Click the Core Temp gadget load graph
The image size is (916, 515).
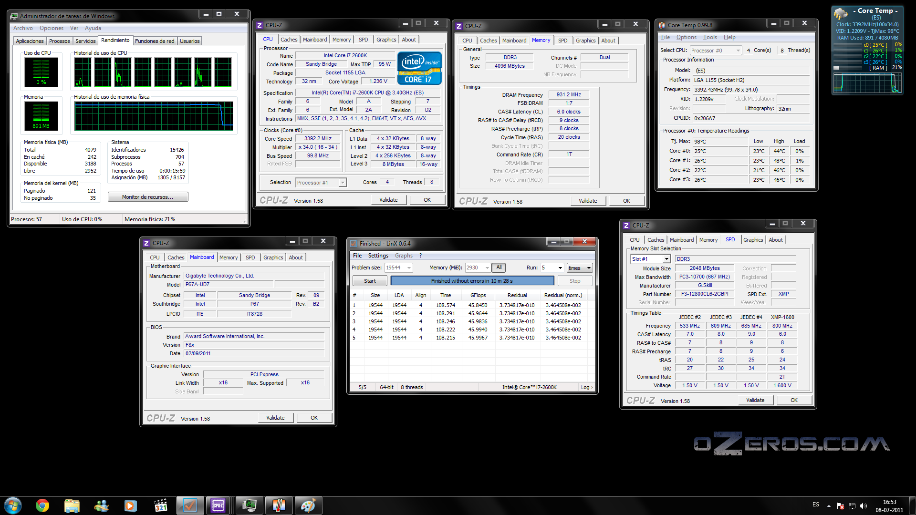point(867,82)
